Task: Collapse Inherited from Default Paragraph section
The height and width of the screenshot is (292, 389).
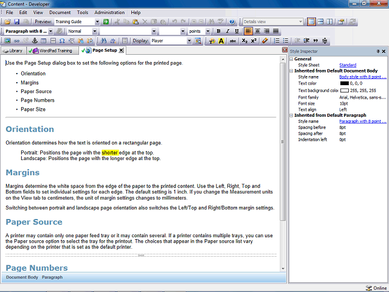Action: [292, 116]
